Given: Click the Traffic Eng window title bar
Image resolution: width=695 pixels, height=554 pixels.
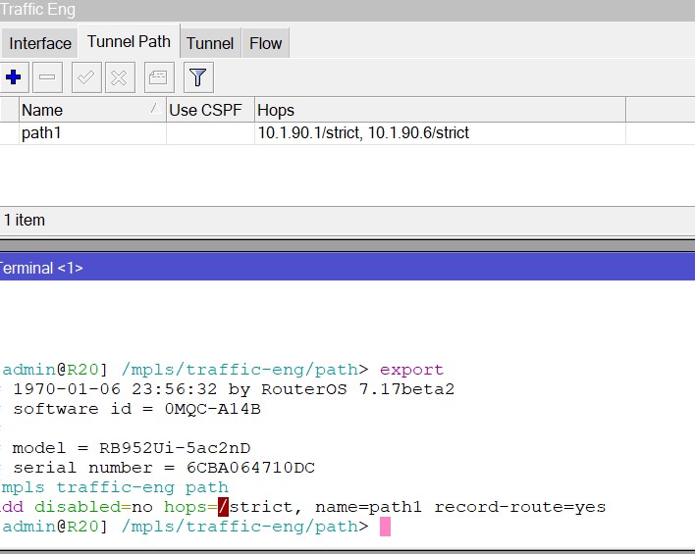Looking at the screenshot, I should point(347,10).
